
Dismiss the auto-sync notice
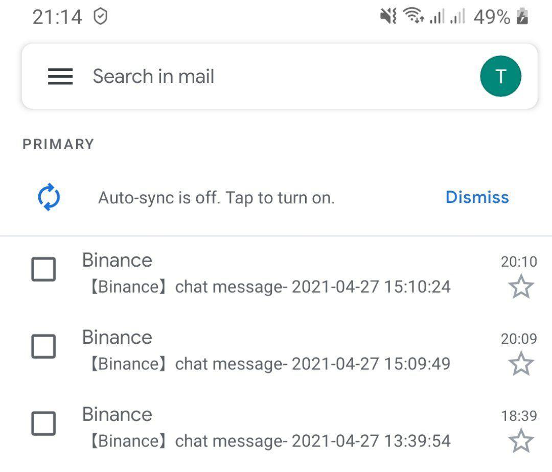point(477,197)
